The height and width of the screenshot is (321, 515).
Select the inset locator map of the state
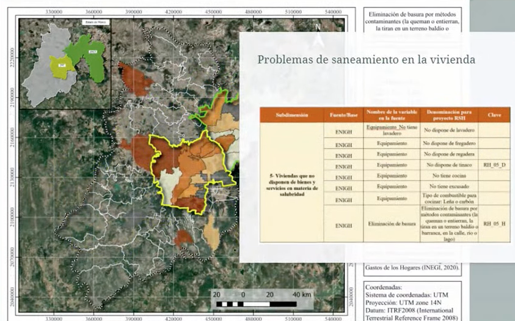[x=65, y=64]
